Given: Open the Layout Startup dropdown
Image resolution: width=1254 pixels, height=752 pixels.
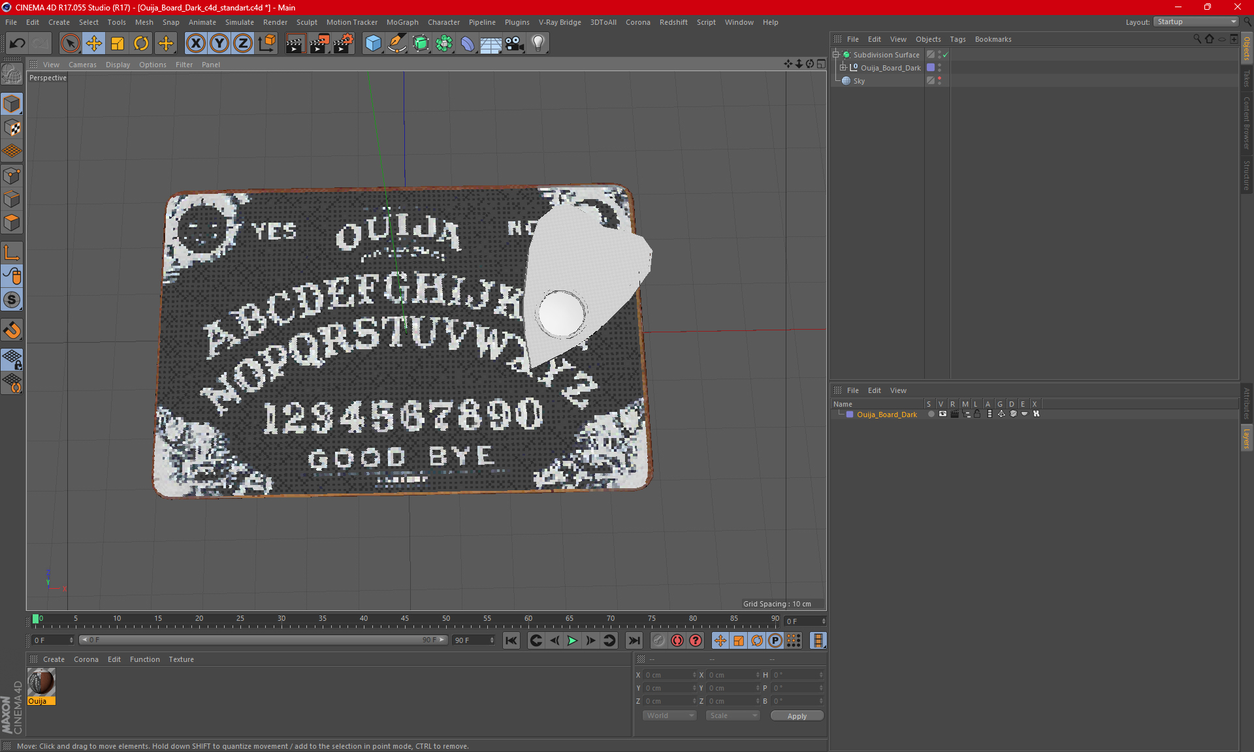Looking at the screenshot, I should (x=1197, y=22).
